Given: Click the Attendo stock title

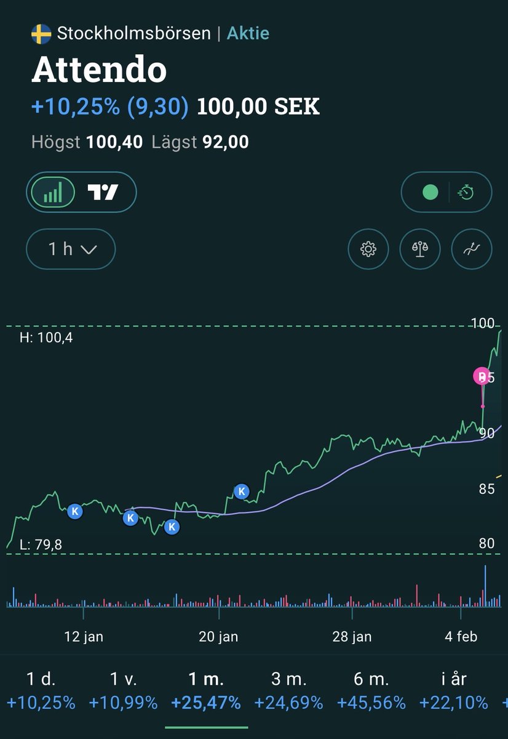Looking at the screenshot, I should tap(99, 71).
